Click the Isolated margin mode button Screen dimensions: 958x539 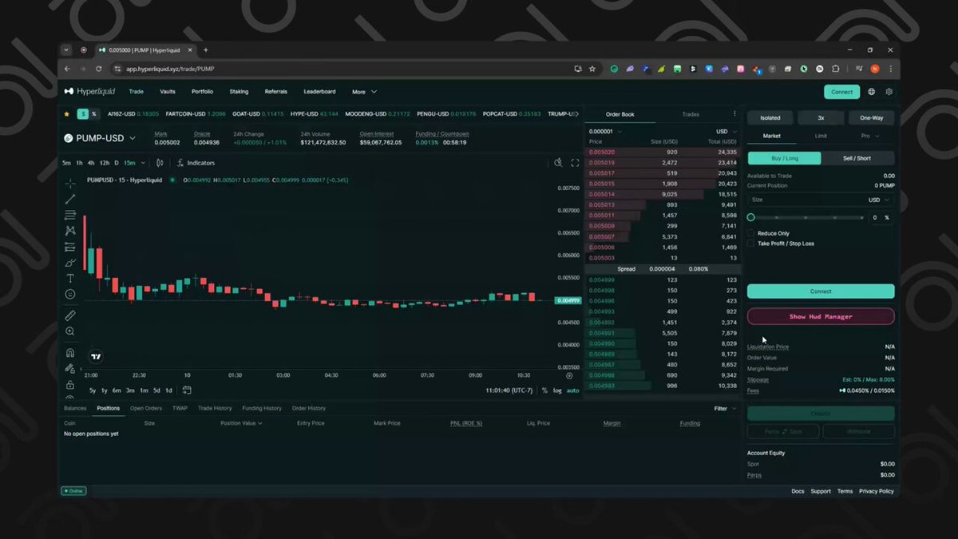tap(770, 117)
